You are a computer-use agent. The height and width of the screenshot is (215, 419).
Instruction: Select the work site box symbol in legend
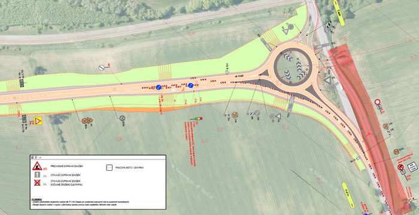[x=109, y=167]
